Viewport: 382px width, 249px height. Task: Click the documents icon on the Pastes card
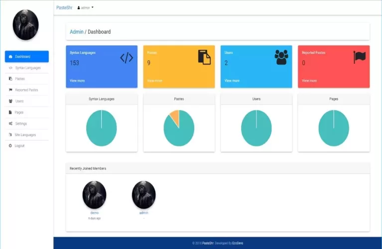204,57
